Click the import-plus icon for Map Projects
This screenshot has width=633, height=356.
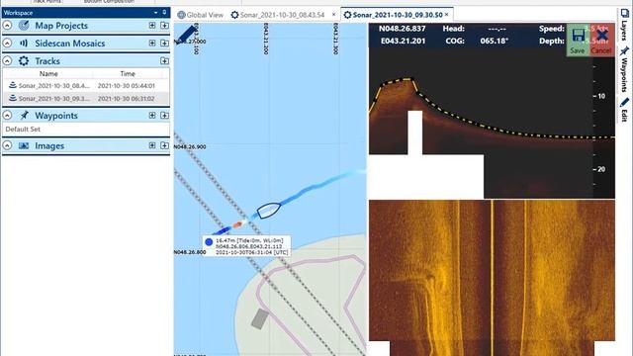(x=164, y=26)
